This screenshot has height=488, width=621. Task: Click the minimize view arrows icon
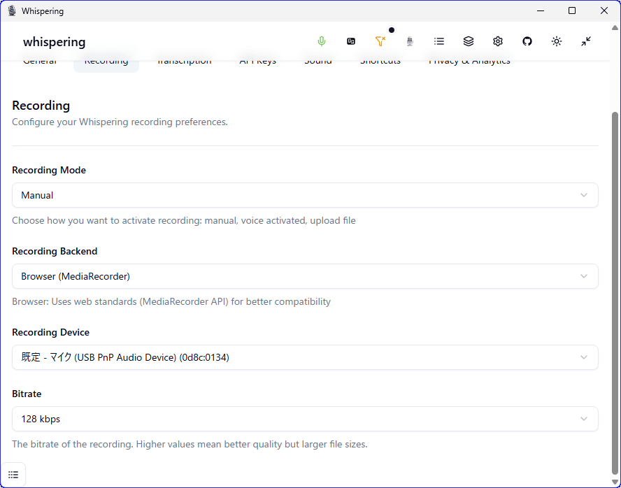586,41
